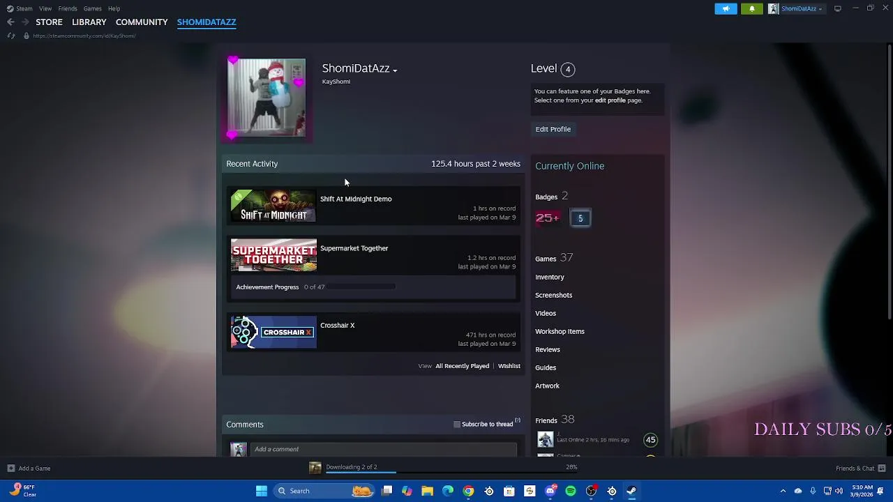893x502 pixels.
Task: Switch to the COMMUNITY tab
Action: (x=142, y=22)
